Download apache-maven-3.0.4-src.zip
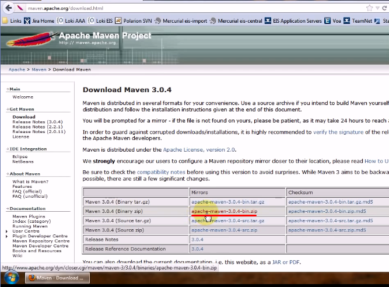The width and height of the screenshot is (389, 287). click(x=225, y=230)
